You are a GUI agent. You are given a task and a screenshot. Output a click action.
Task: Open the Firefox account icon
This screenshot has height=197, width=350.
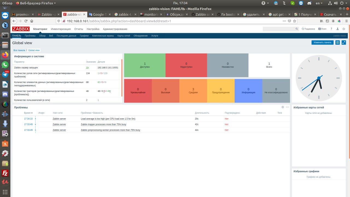pos(333,21)
